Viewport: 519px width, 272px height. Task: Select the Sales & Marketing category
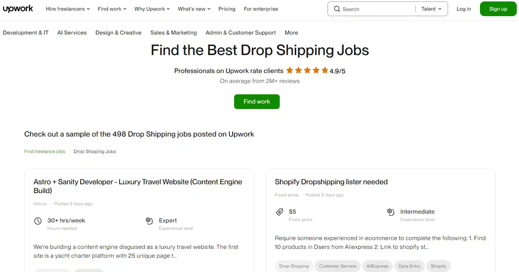tap(173, 33)
